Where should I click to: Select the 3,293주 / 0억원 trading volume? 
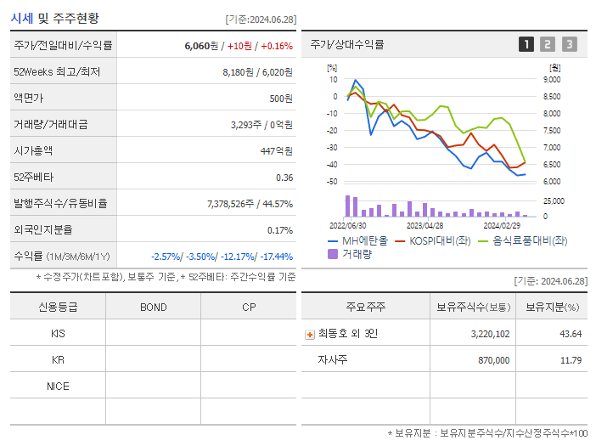point(261,125)
